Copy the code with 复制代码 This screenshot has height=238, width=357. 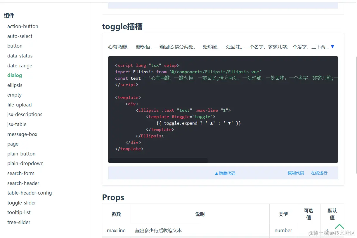(x=296, y=173)
